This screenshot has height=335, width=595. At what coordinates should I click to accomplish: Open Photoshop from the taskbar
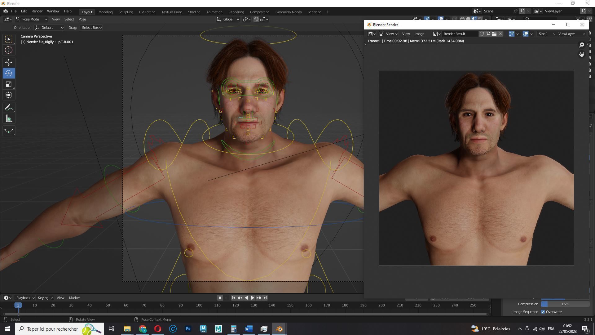(188, 329)
